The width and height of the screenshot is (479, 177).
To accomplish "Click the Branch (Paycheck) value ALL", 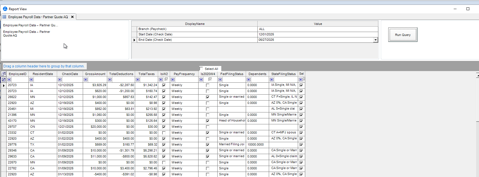I will point(318,29).
